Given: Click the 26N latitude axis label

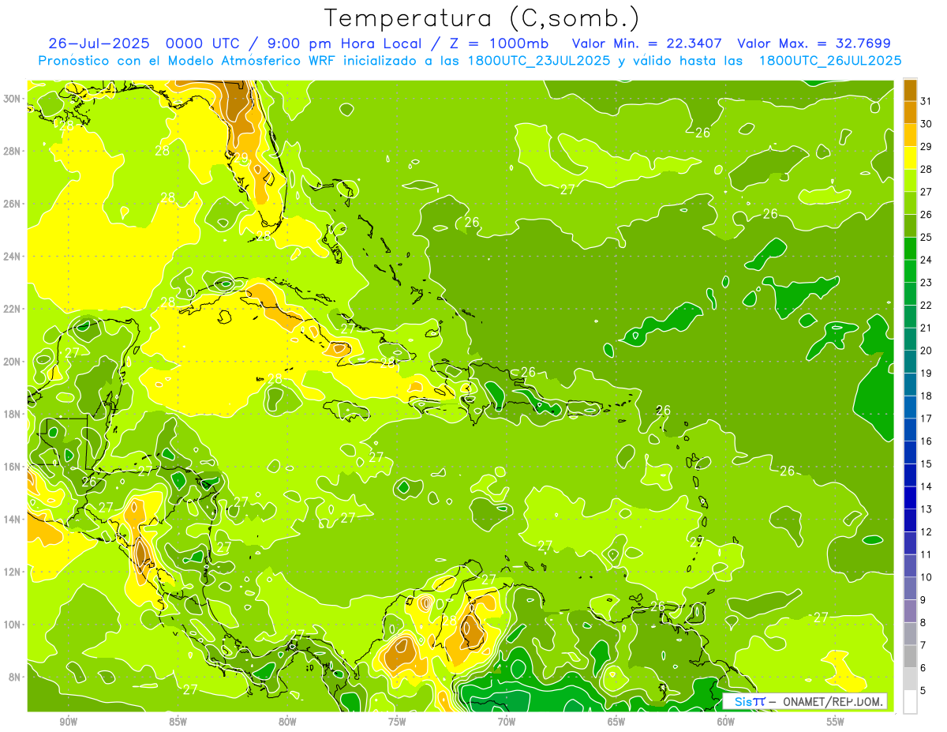Looking at the screenshot, I should (x=13, y=204).
